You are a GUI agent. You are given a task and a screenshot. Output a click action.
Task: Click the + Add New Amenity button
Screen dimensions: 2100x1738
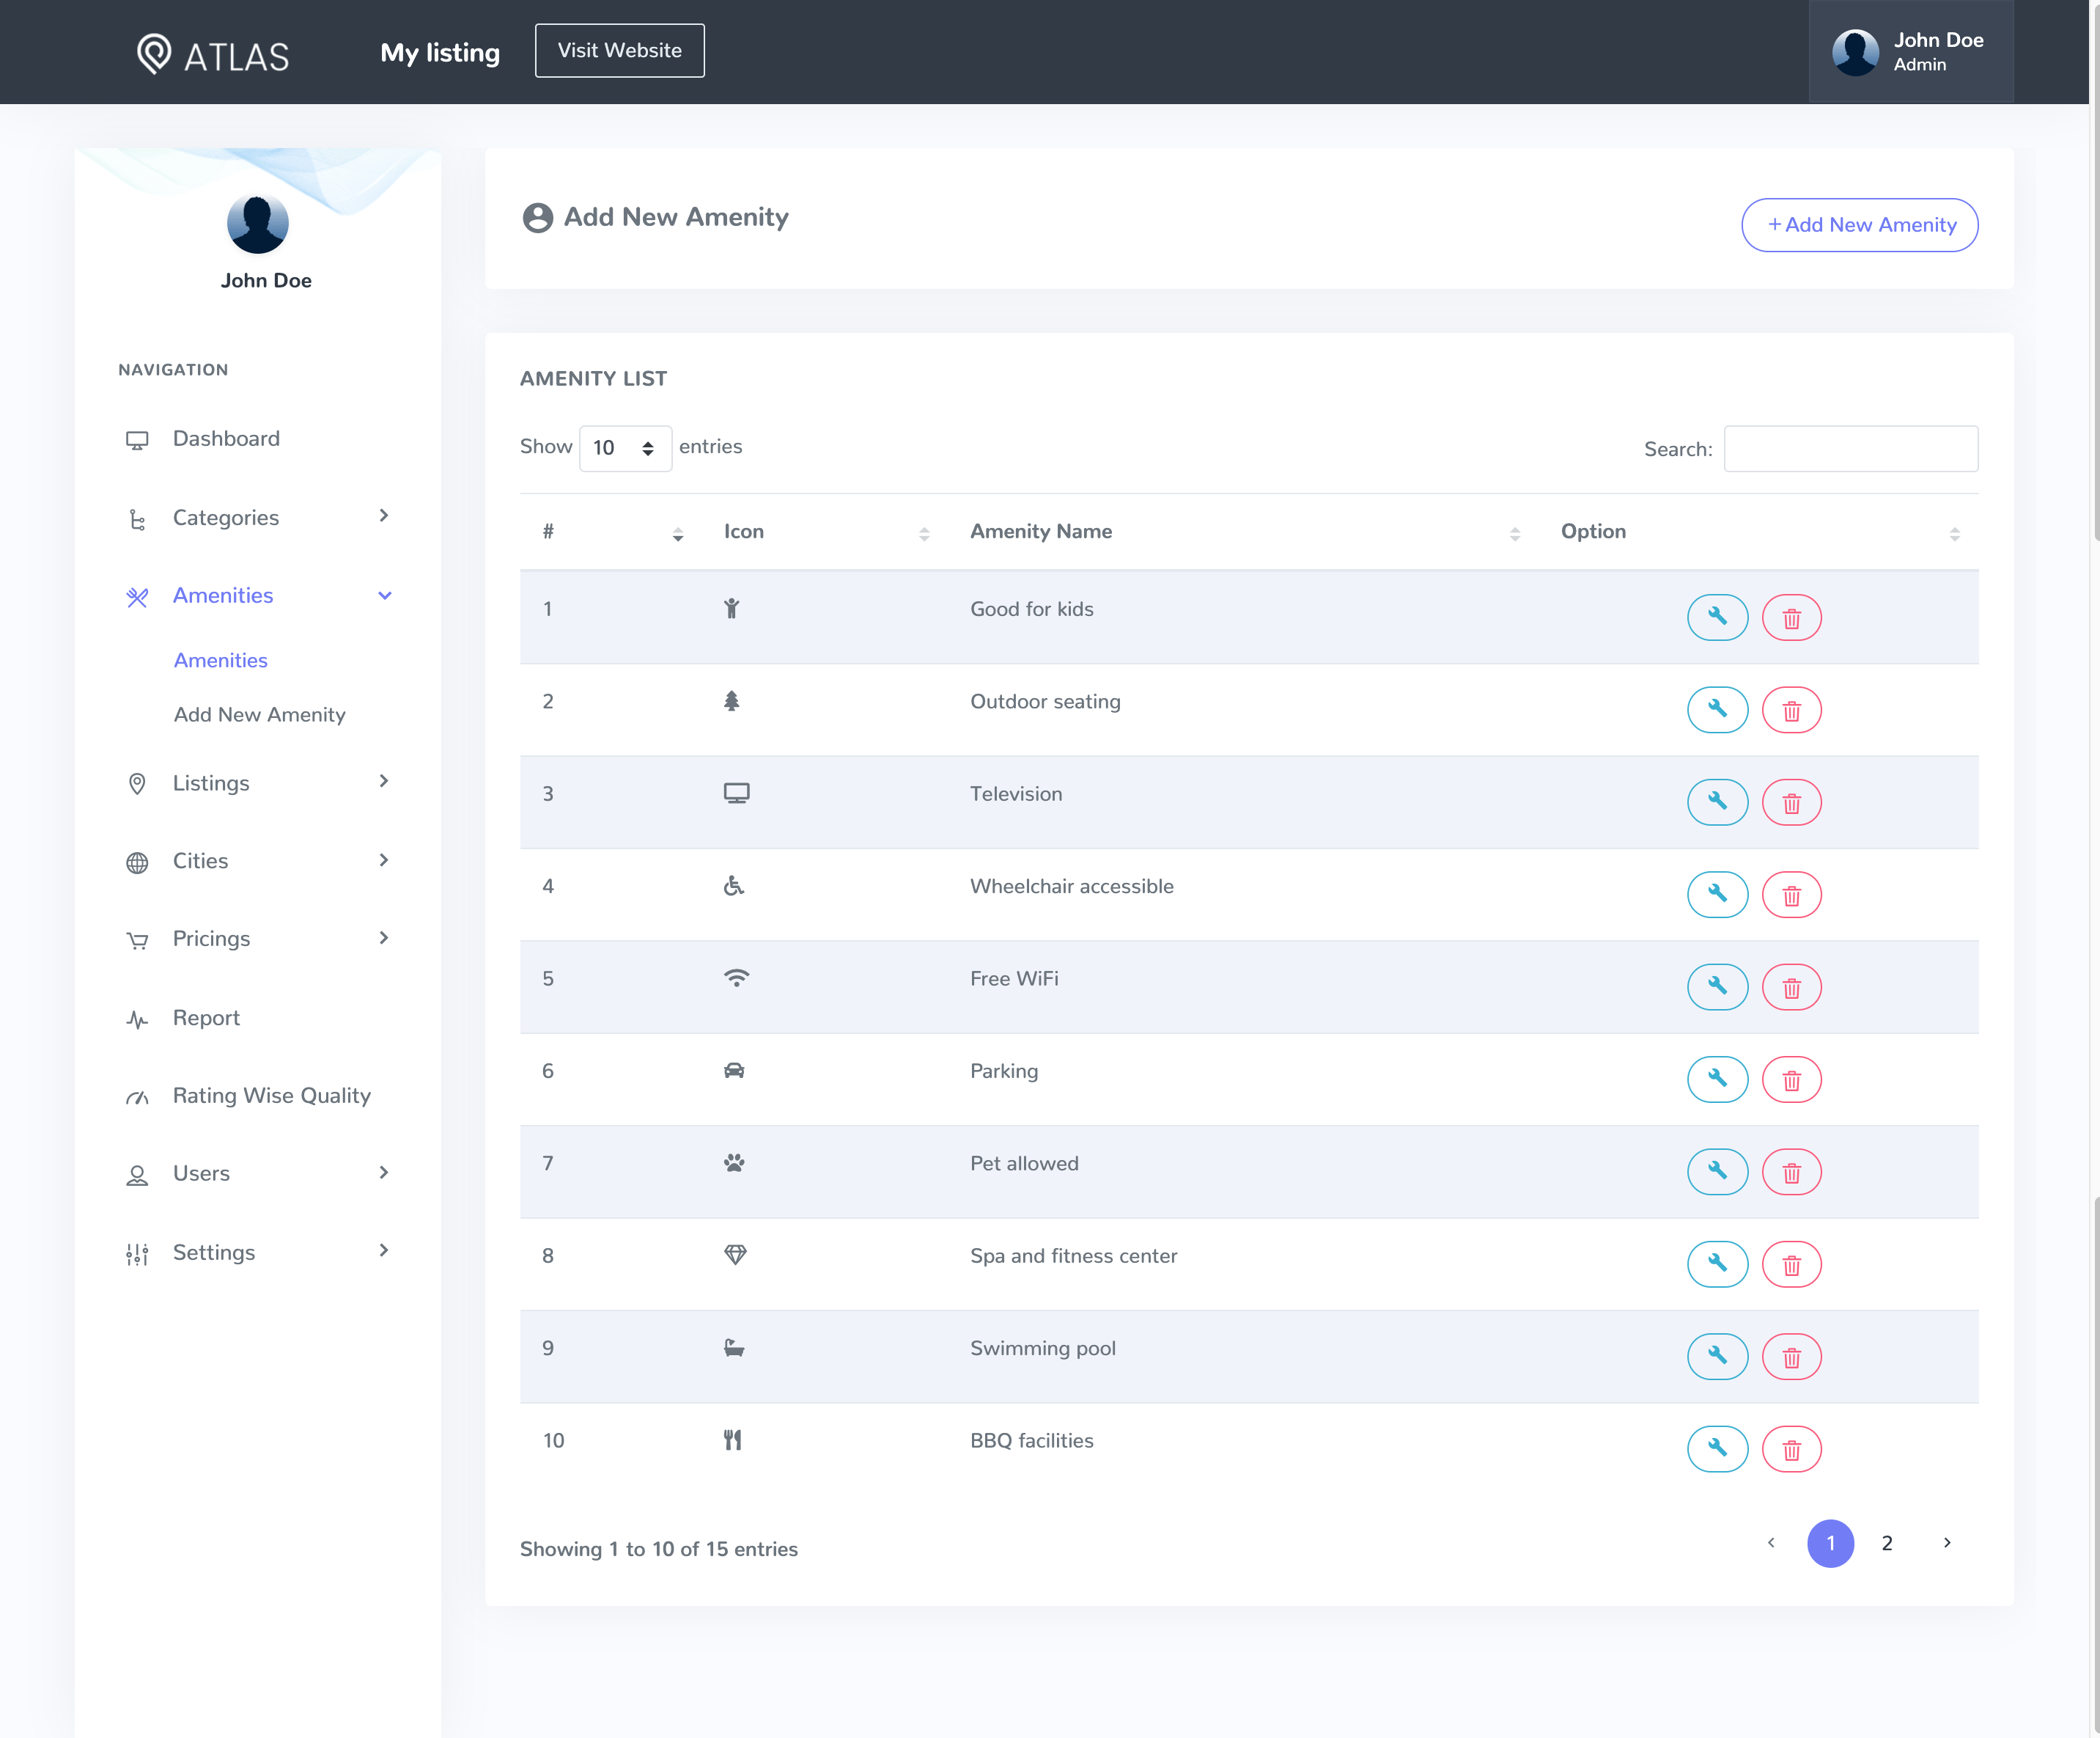point(1859,225)
